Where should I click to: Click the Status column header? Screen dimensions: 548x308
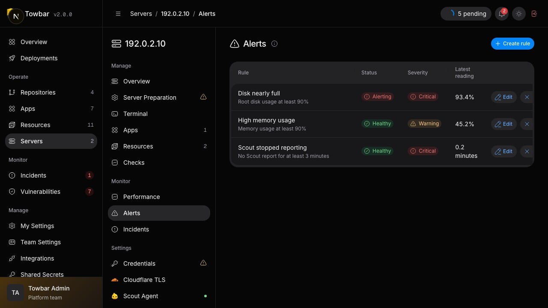(x=369, y=73)
